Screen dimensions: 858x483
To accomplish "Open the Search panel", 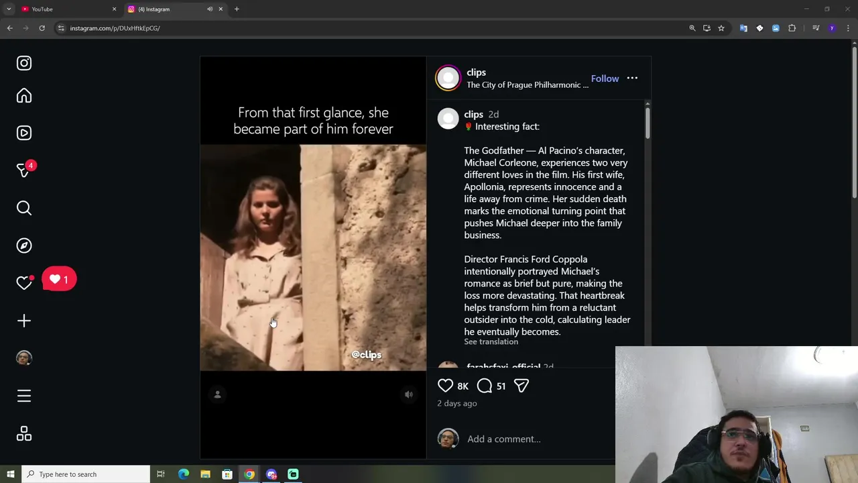I will coord(24,208).
